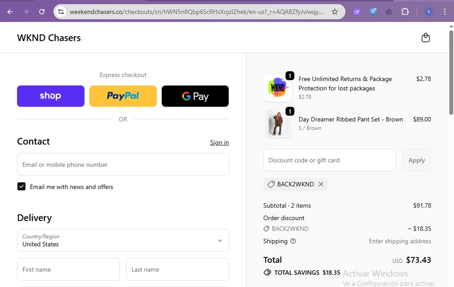Click the Email me with news and offers label
This screenshot has width=454, height=287.
pyautogui.click(x=71, y=187)
